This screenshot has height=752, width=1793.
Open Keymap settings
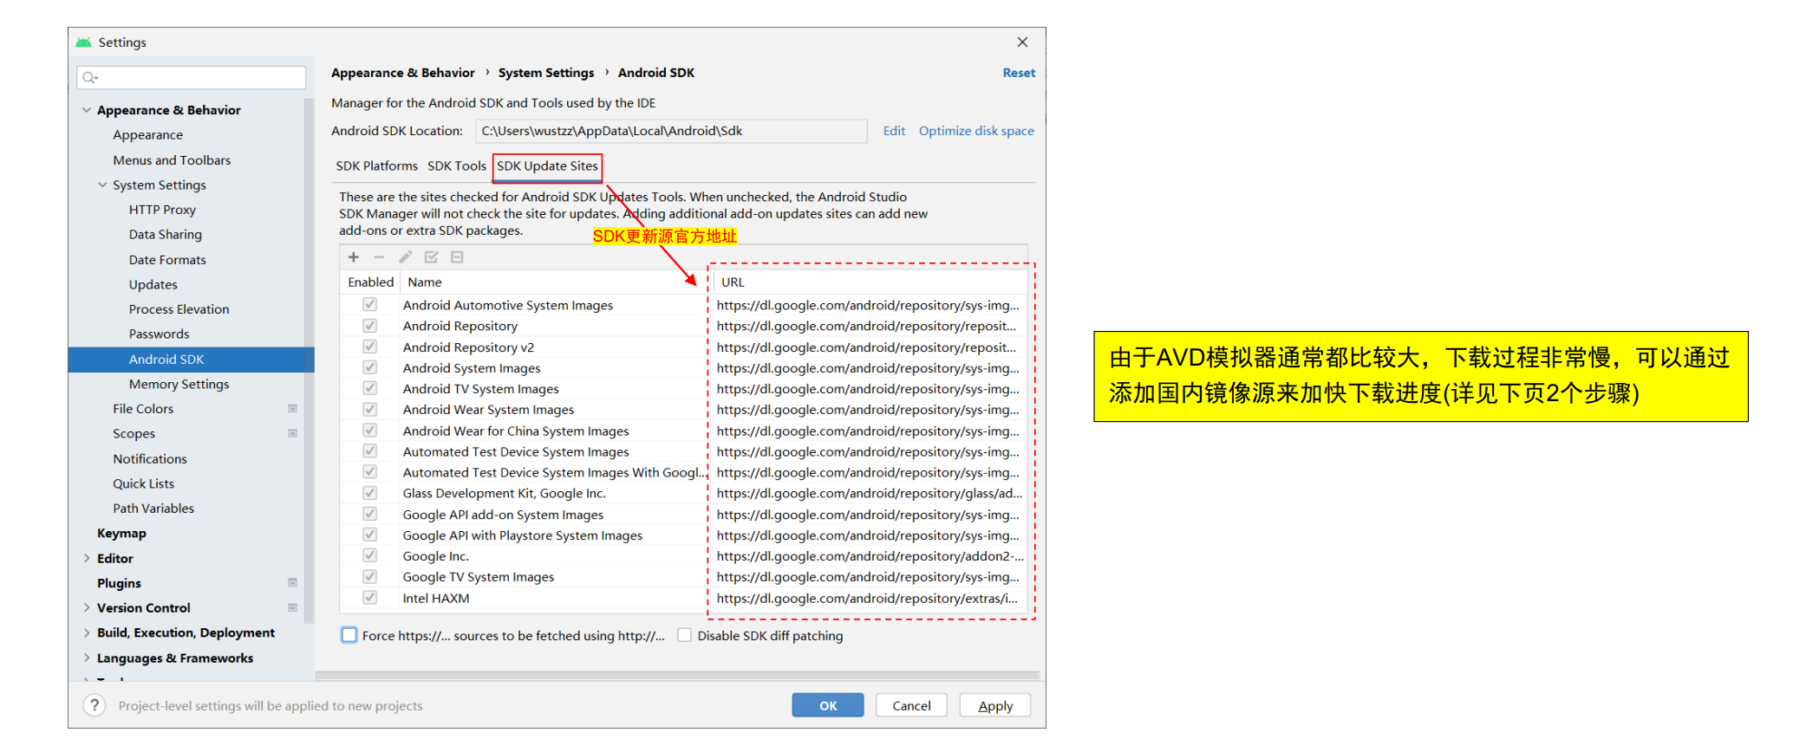[121, 534]
